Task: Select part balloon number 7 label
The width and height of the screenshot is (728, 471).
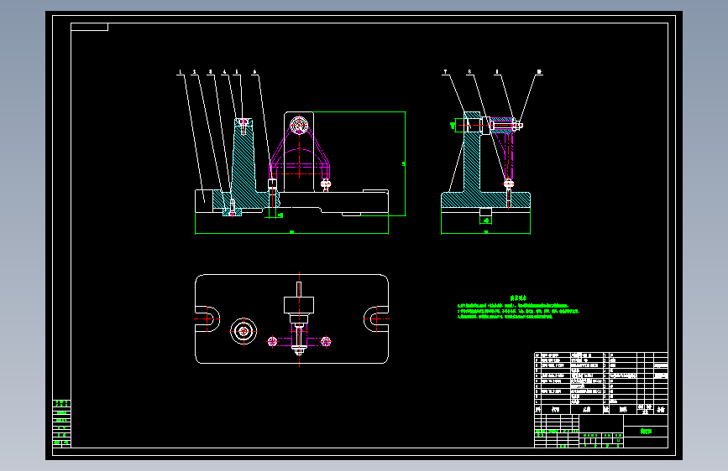Action: point(446,72)
